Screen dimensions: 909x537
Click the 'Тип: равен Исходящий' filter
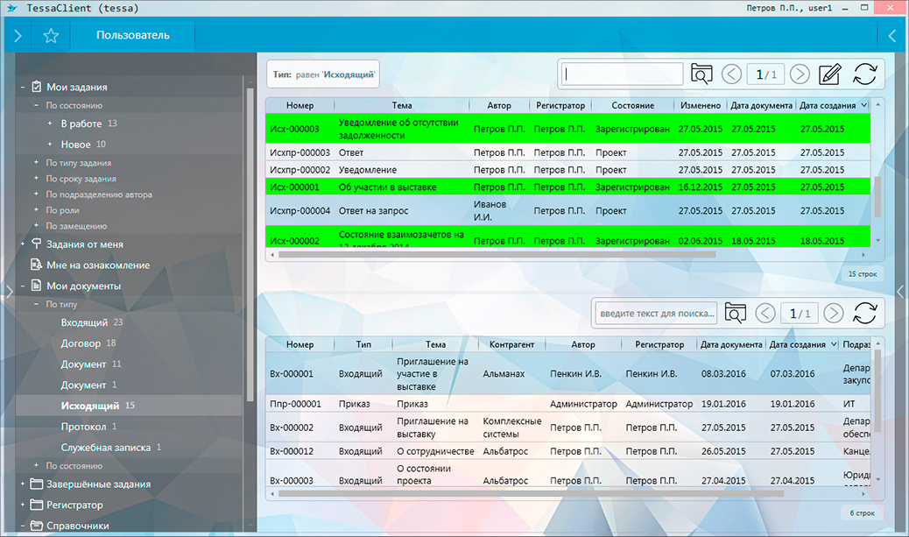[323, 75]
